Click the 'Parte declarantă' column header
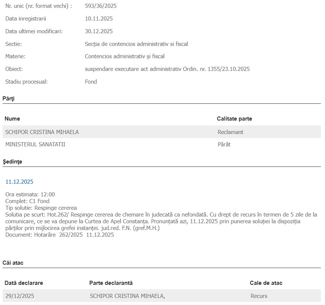Viewport: 325px width, 305px height. [x=111, y=283]
